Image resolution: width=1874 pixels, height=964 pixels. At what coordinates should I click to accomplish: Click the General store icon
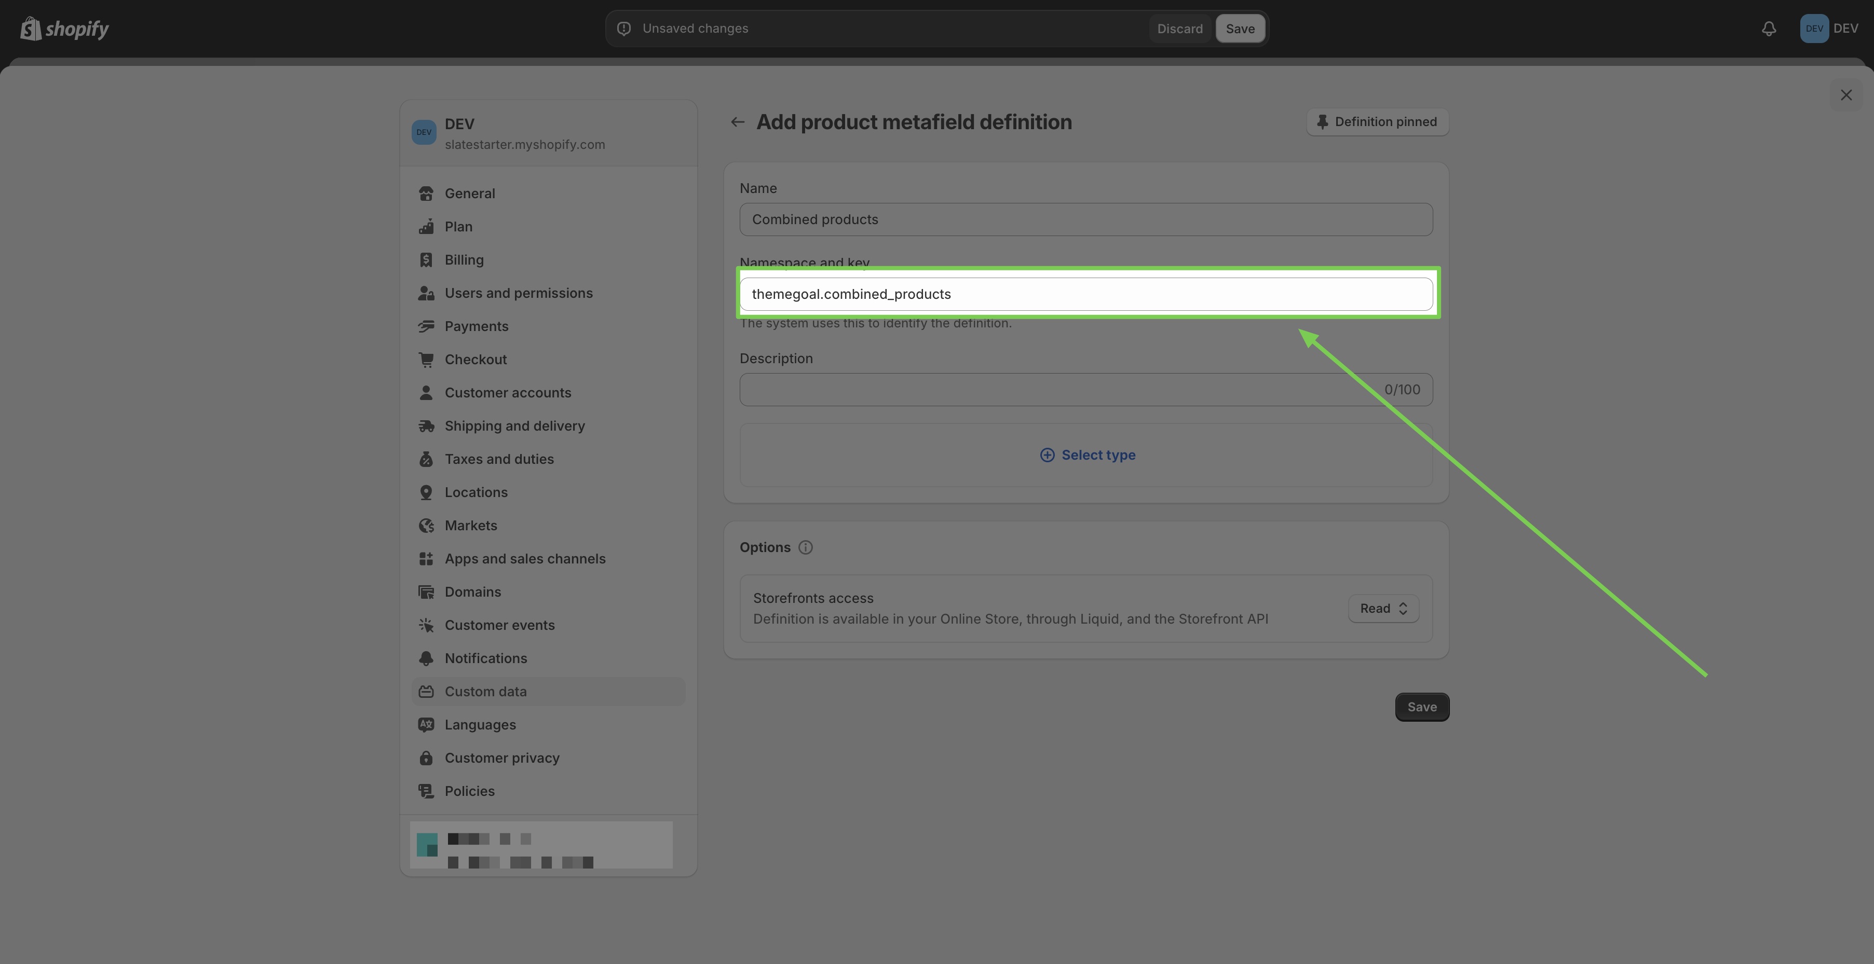(x=426, y=194)
